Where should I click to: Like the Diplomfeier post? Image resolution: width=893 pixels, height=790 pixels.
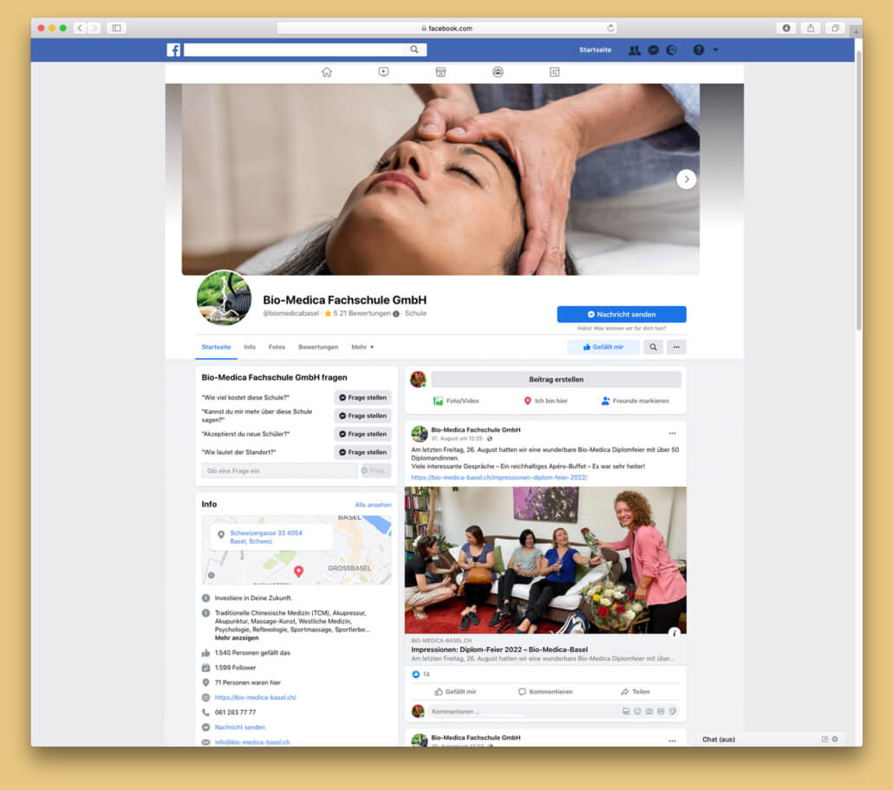click(455, 691)
